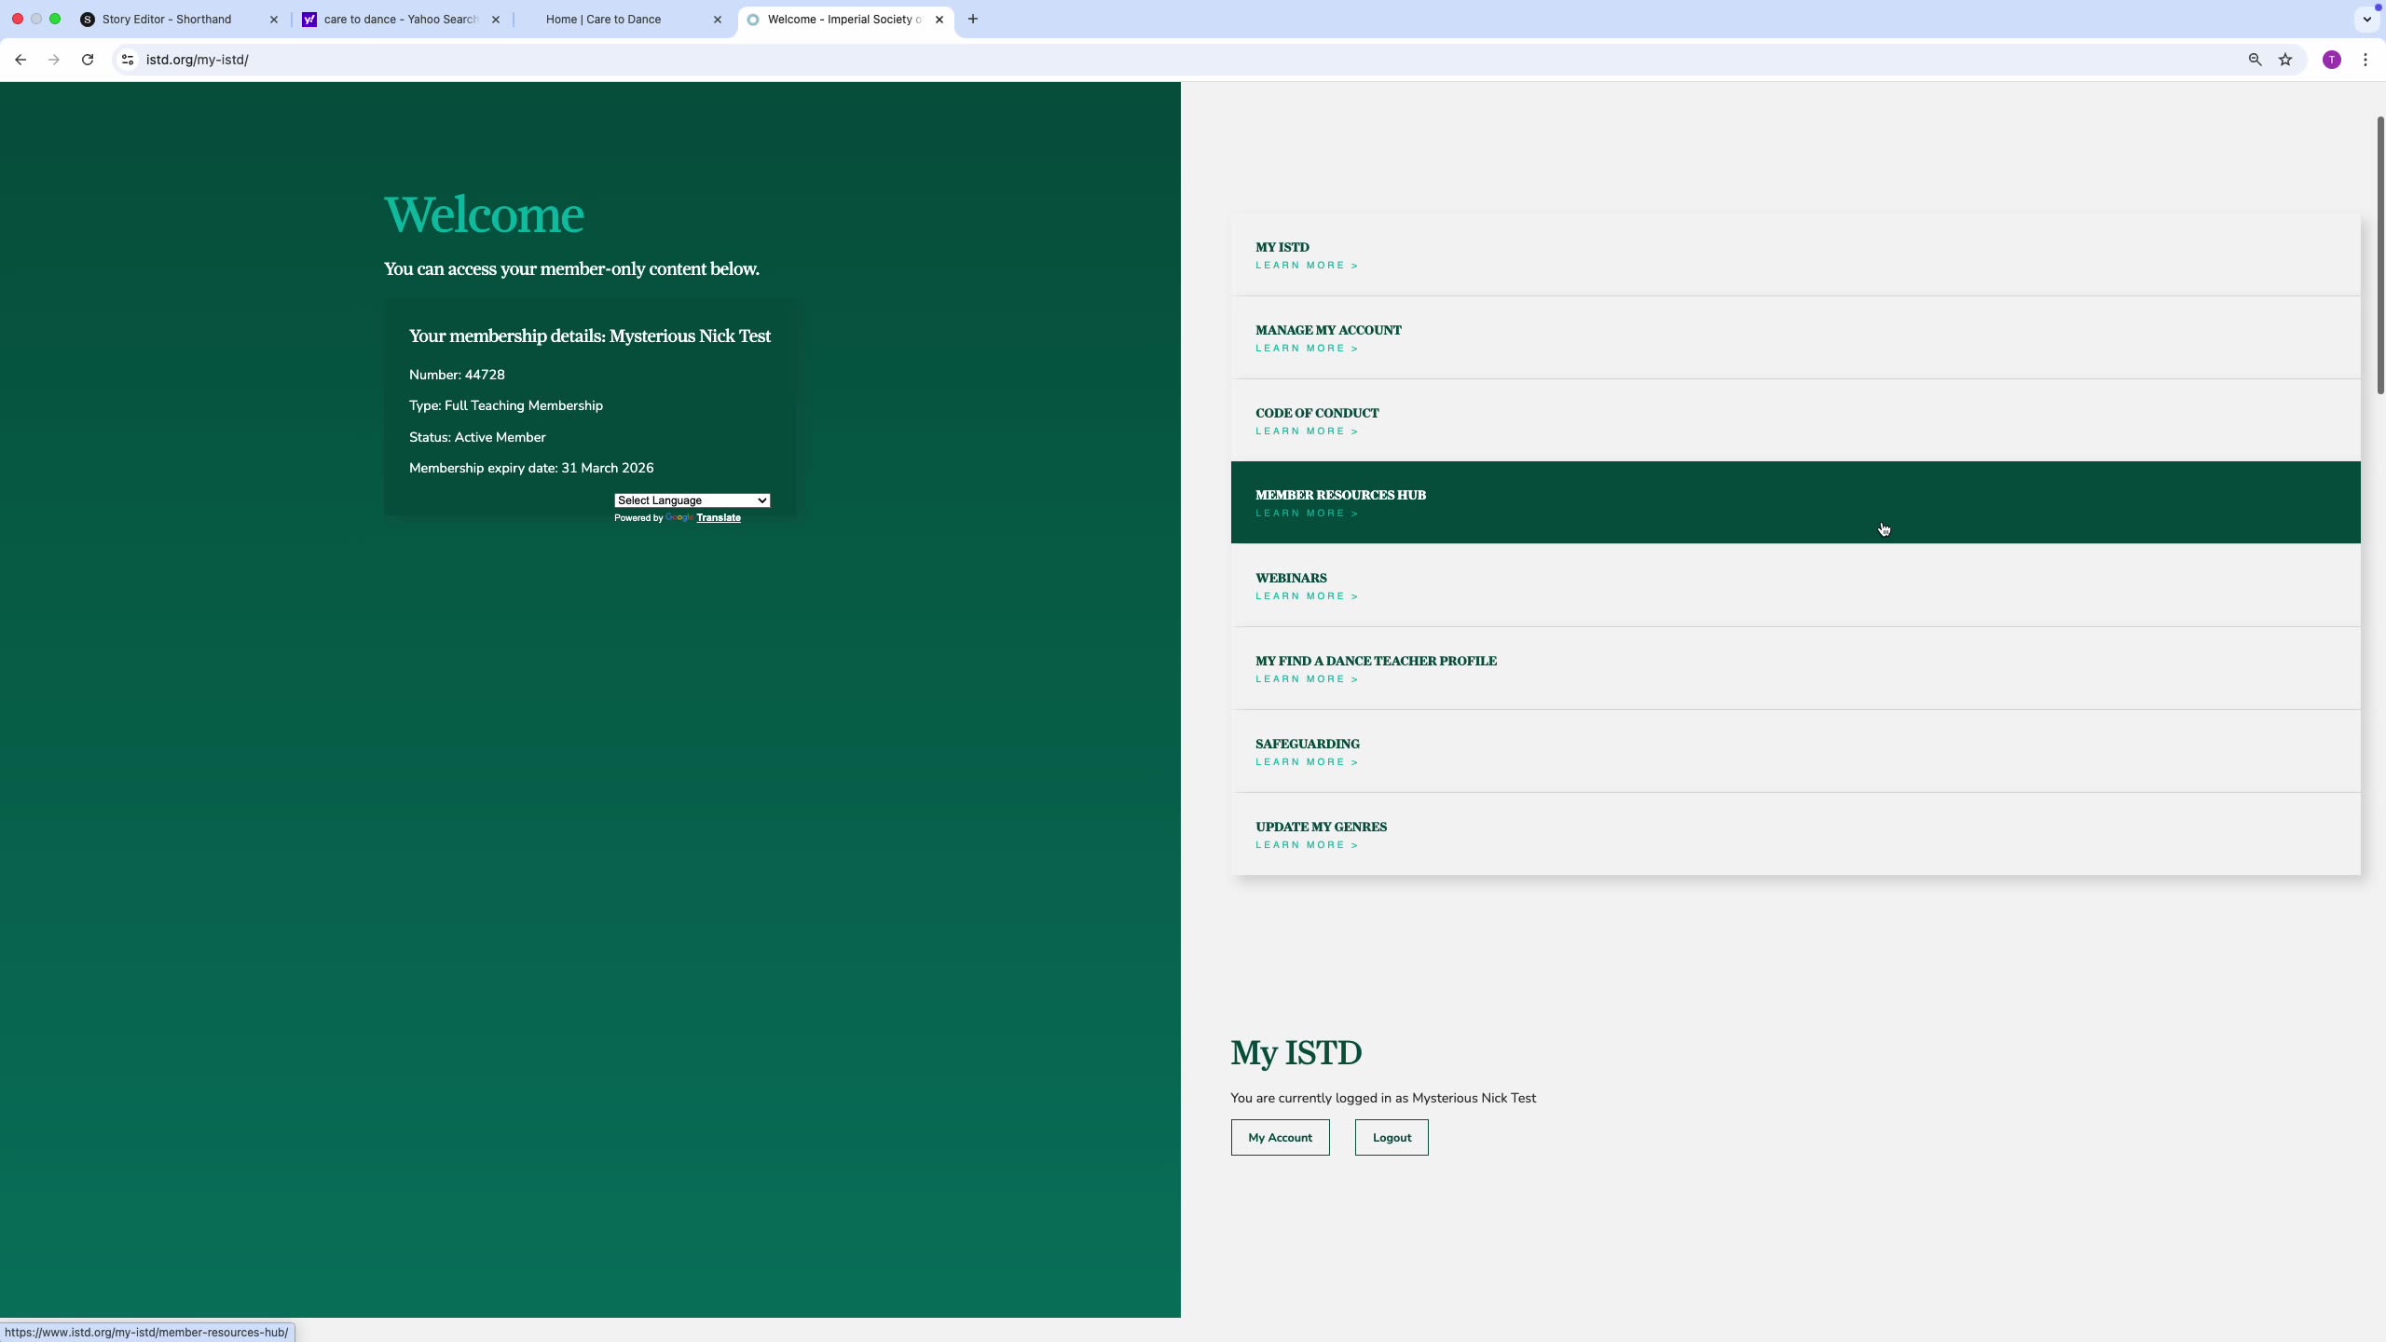Switch to the Story Editor - Shorthand tab
2386x1342 pixels.
click(x=168, y=20)
